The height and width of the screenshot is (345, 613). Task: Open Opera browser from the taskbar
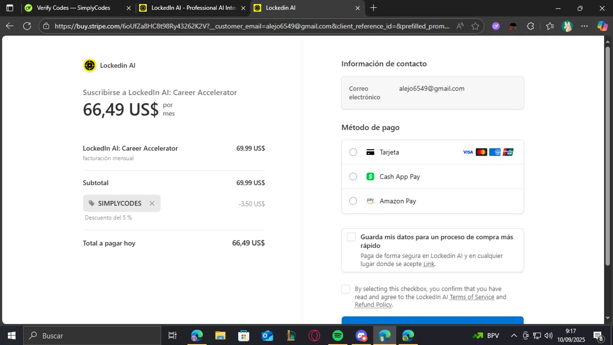[314, 336]
